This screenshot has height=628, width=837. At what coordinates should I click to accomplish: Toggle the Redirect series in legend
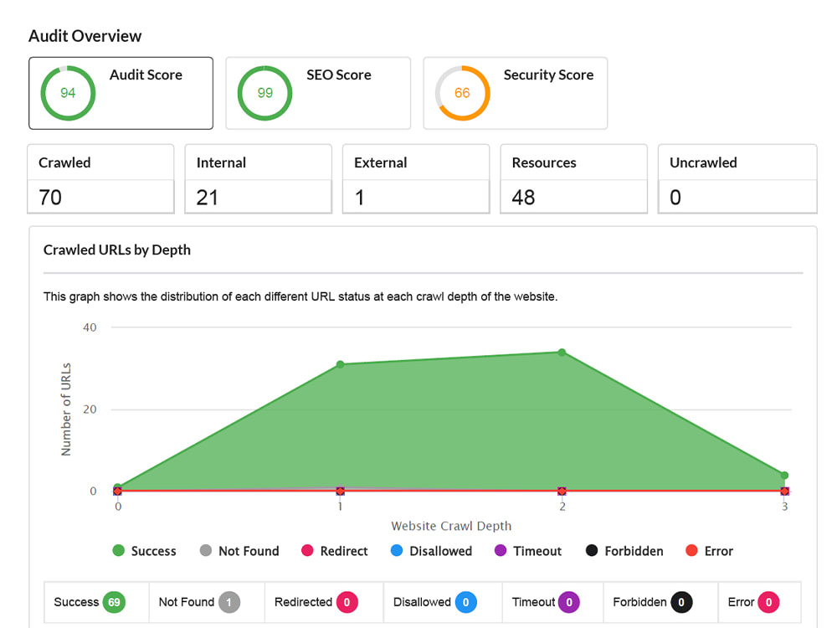point(335,551)
